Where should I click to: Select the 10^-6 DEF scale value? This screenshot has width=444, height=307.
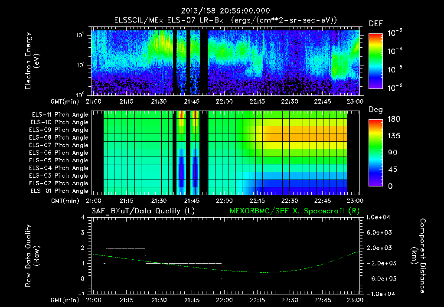click(395, 88)
